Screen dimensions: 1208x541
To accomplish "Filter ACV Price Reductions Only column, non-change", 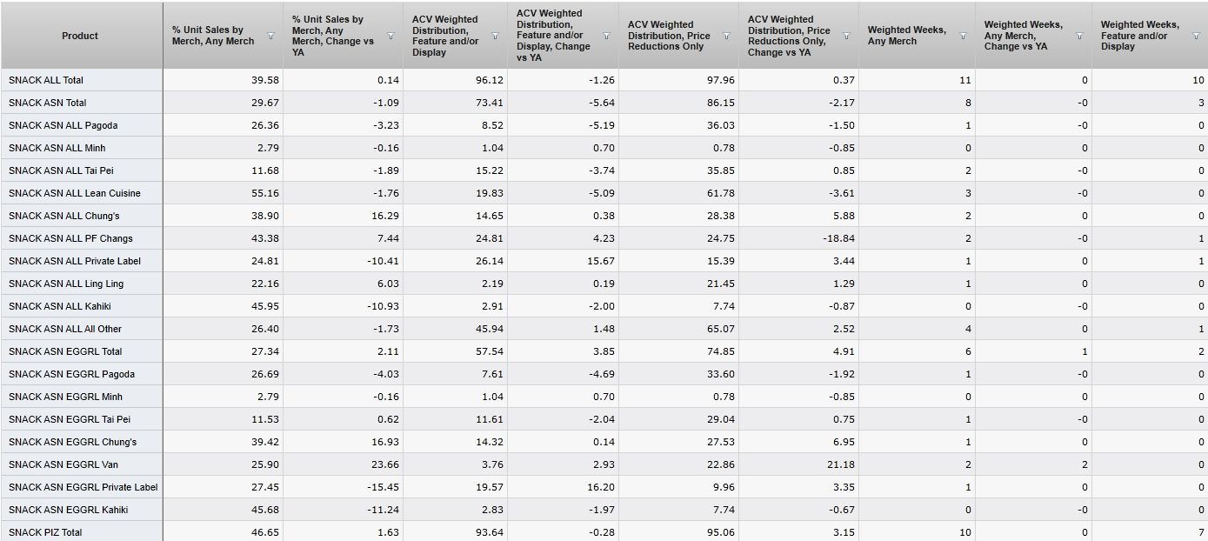I will tap(726, 36).
